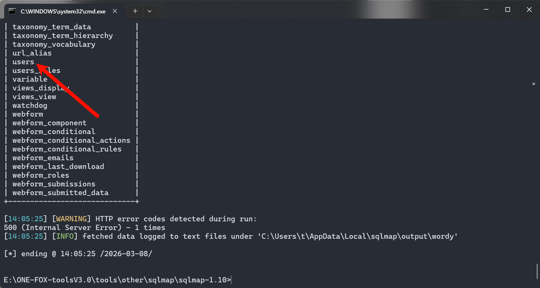Click the yellow WARNING label
Screen dimensions: 540x288
coord(71,219)
